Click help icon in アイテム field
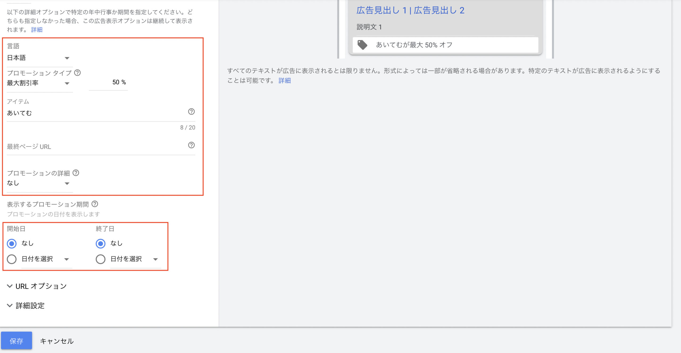The height and width of the screenshot is (353, 681). [191, 112]
